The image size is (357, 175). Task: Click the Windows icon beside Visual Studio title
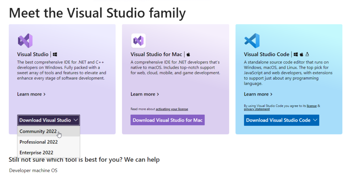[x=55, y=54]
